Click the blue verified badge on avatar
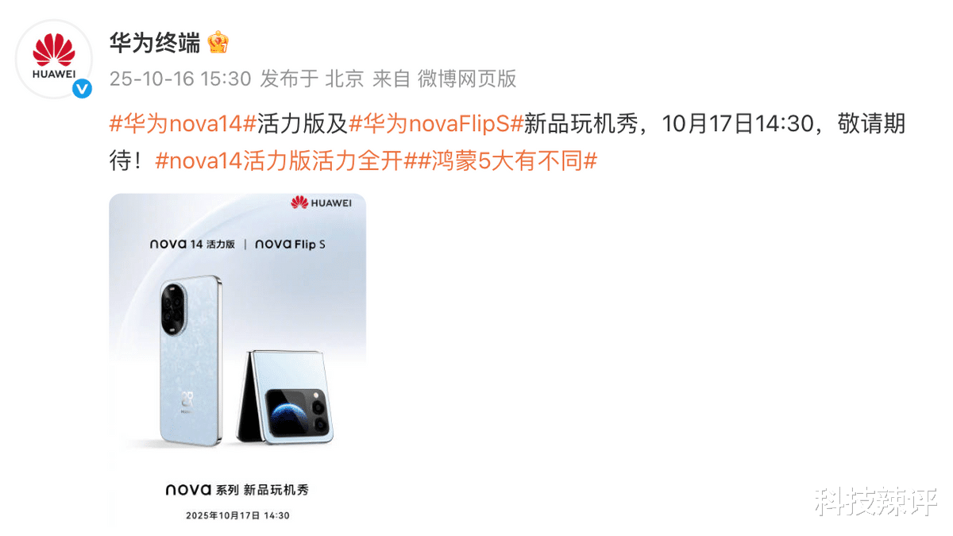953x536 pixels. pos(82,88)
